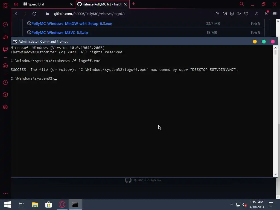Screen dimensions: 280x210
Task: Click the address bar URL
Action: (x=89, y=14)
